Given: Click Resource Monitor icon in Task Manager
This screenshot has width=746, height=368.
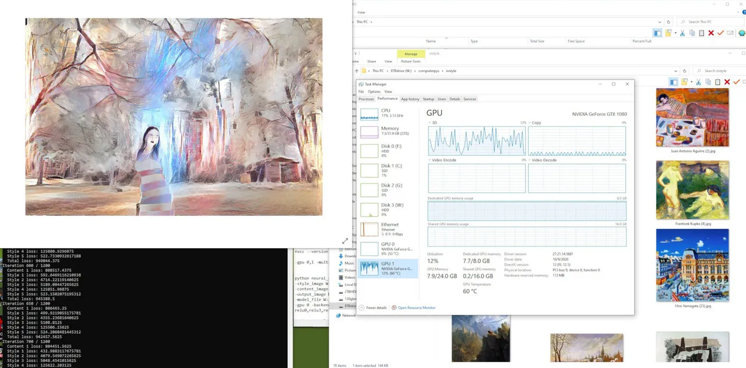Looking at the screenshot, I should (x=394, y=307).
